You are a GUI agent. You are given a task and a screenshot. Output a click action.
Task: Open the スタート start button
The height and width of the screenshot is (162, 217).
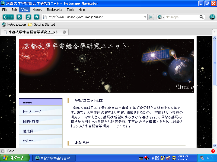tap(15, 158)
